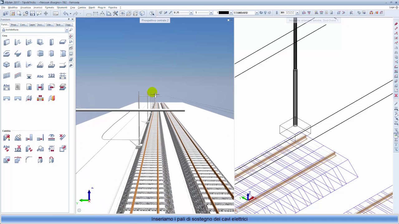
Task: Expand the redo history arrow
Action: 80,13
